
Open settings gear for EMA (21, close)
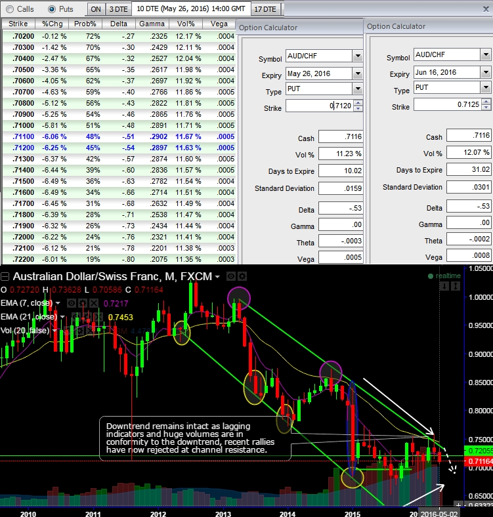87,317
